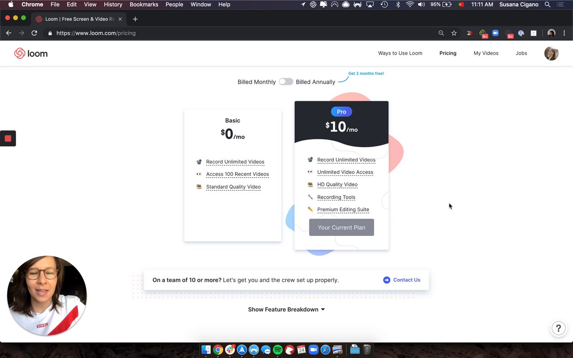Viewport: 573px width, 358px height.
Task: Open Trash in the dock
Action: click(x=367, y=349)
